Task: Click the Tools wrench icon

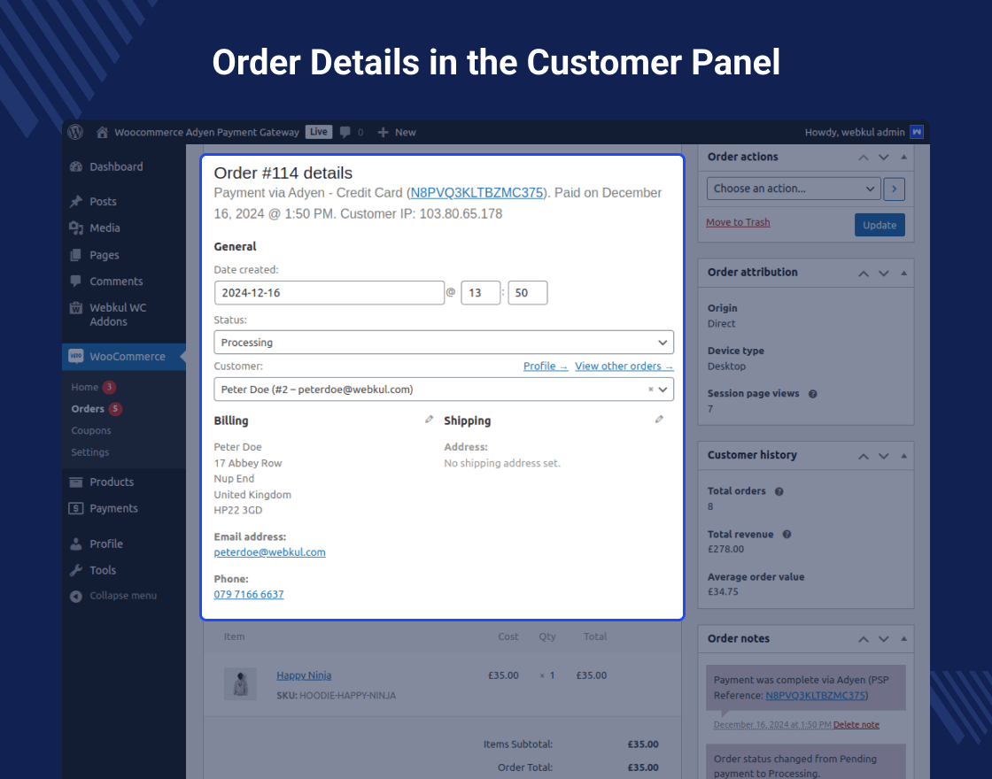Action: click(76, 570)
